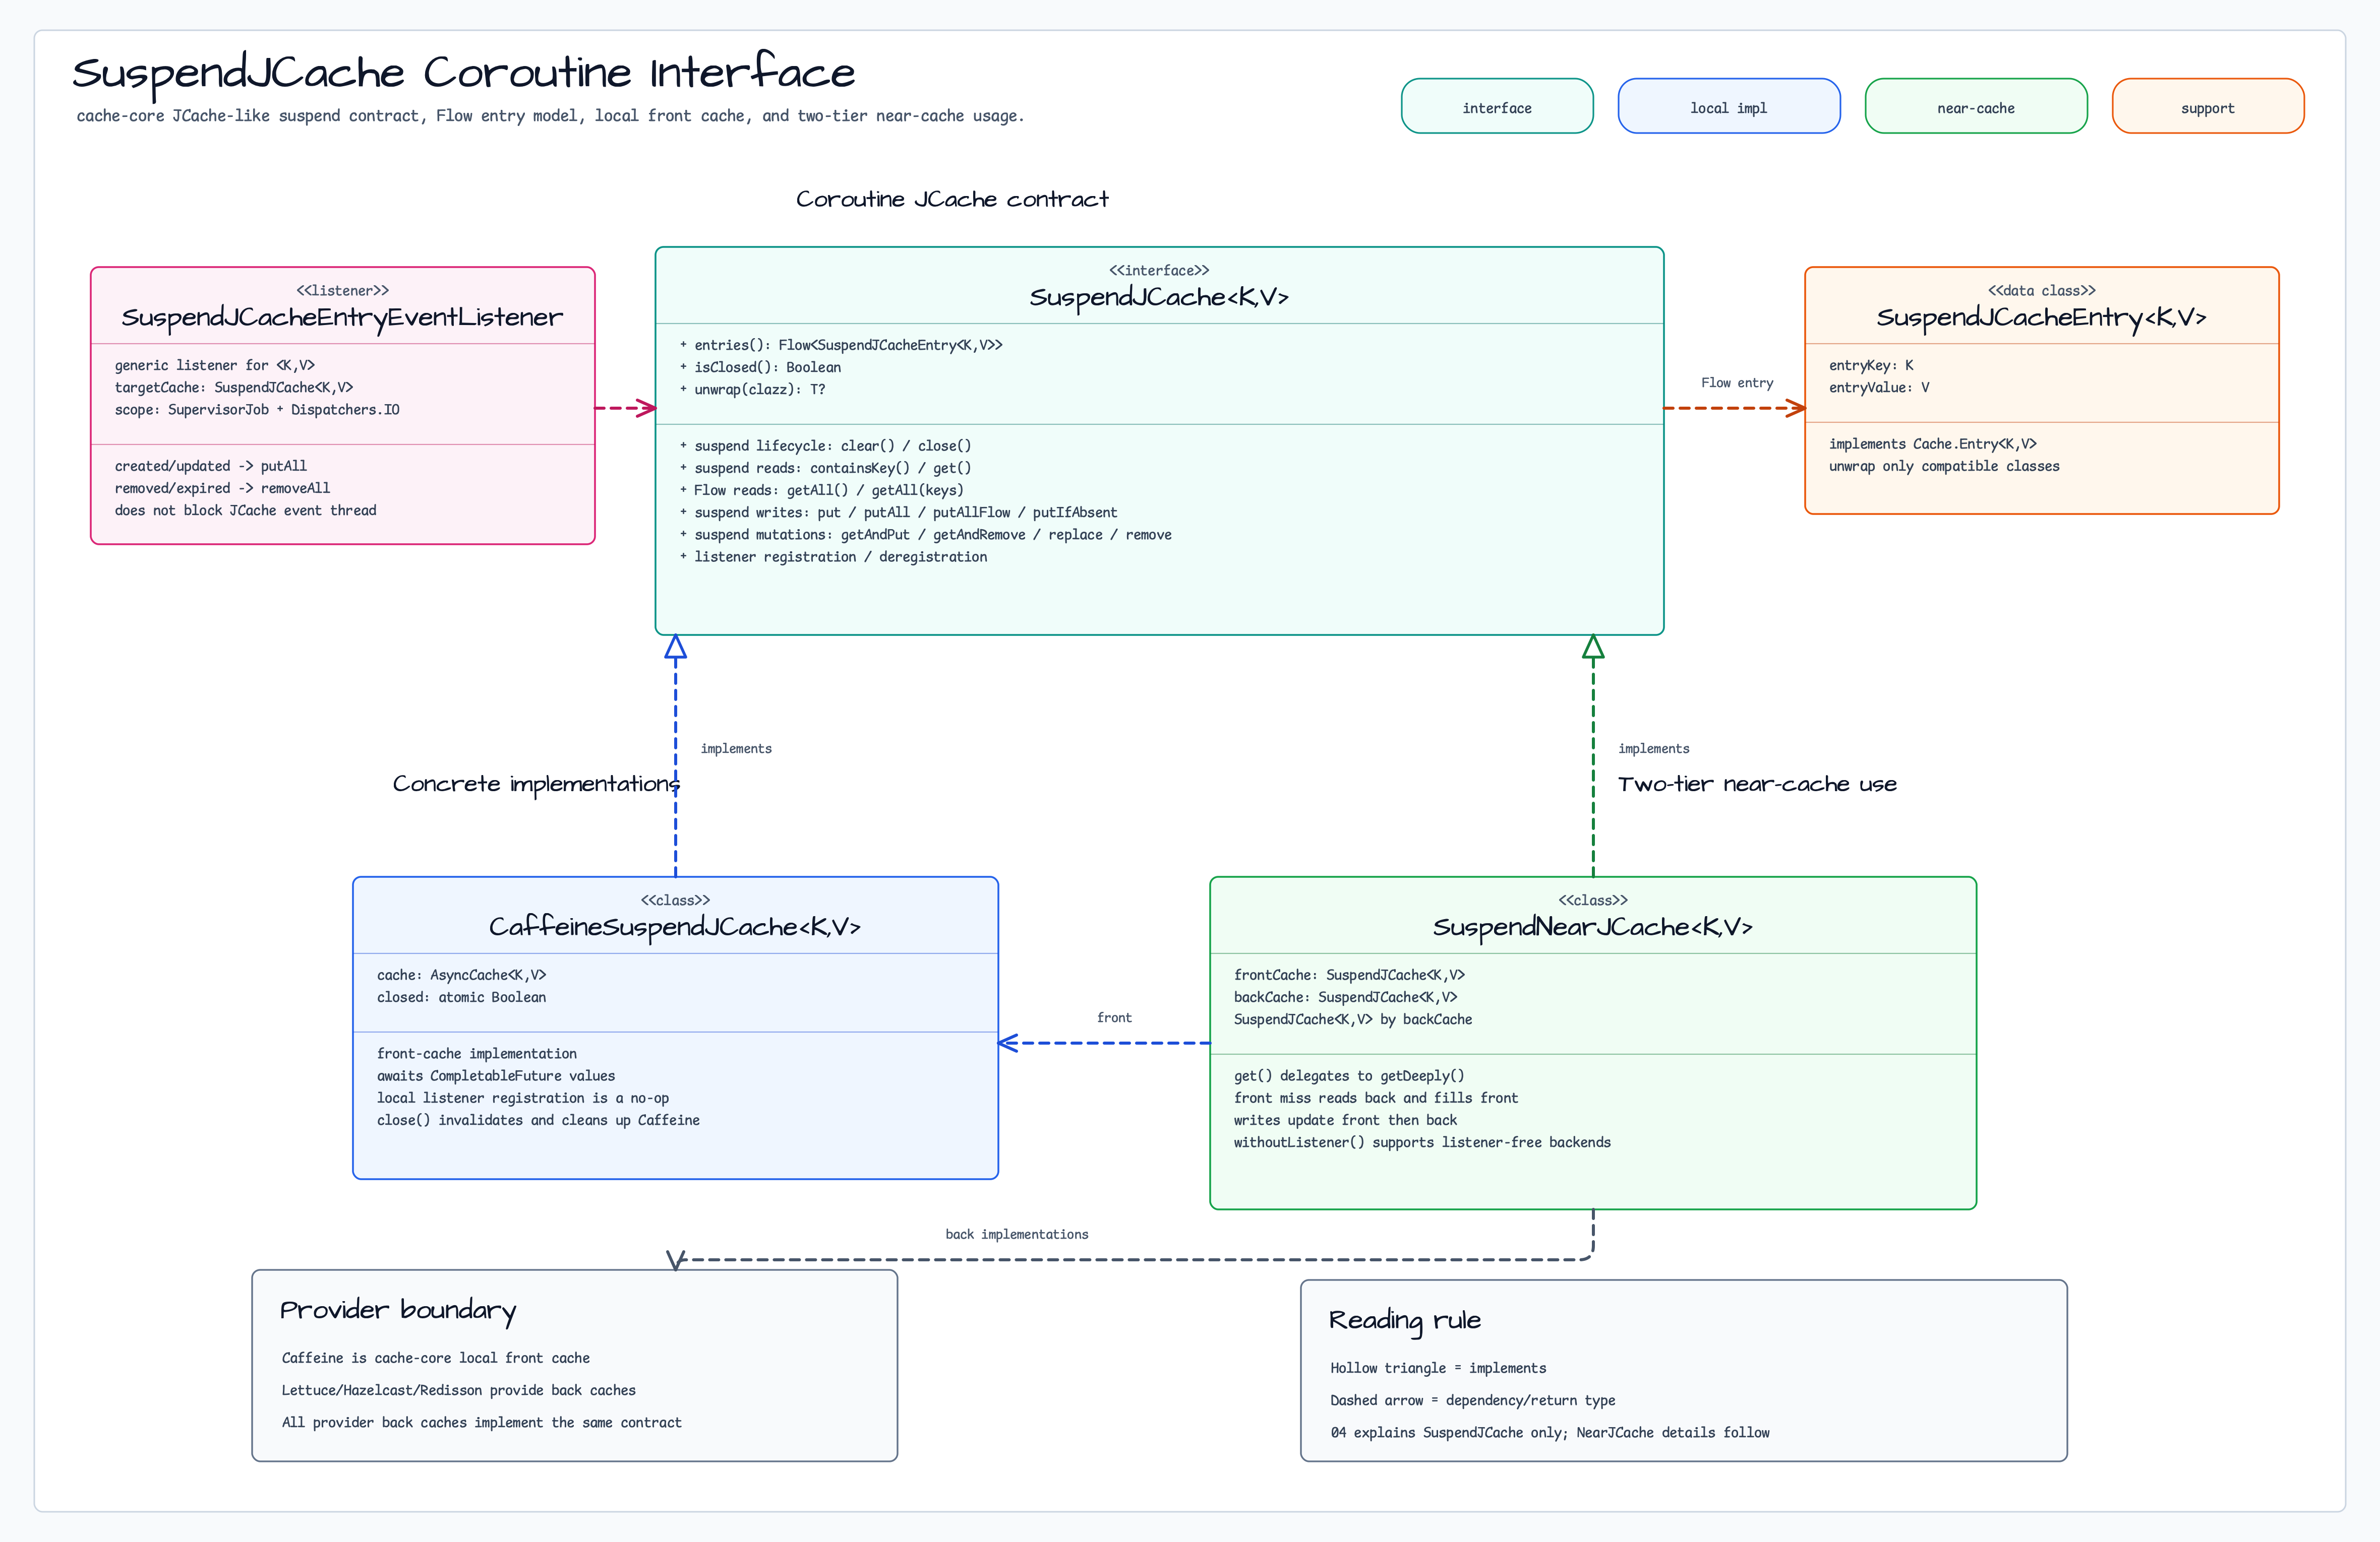
Task: Select the CaffeineSuspendJCache<K,V> class name
Action: [675, 927]
